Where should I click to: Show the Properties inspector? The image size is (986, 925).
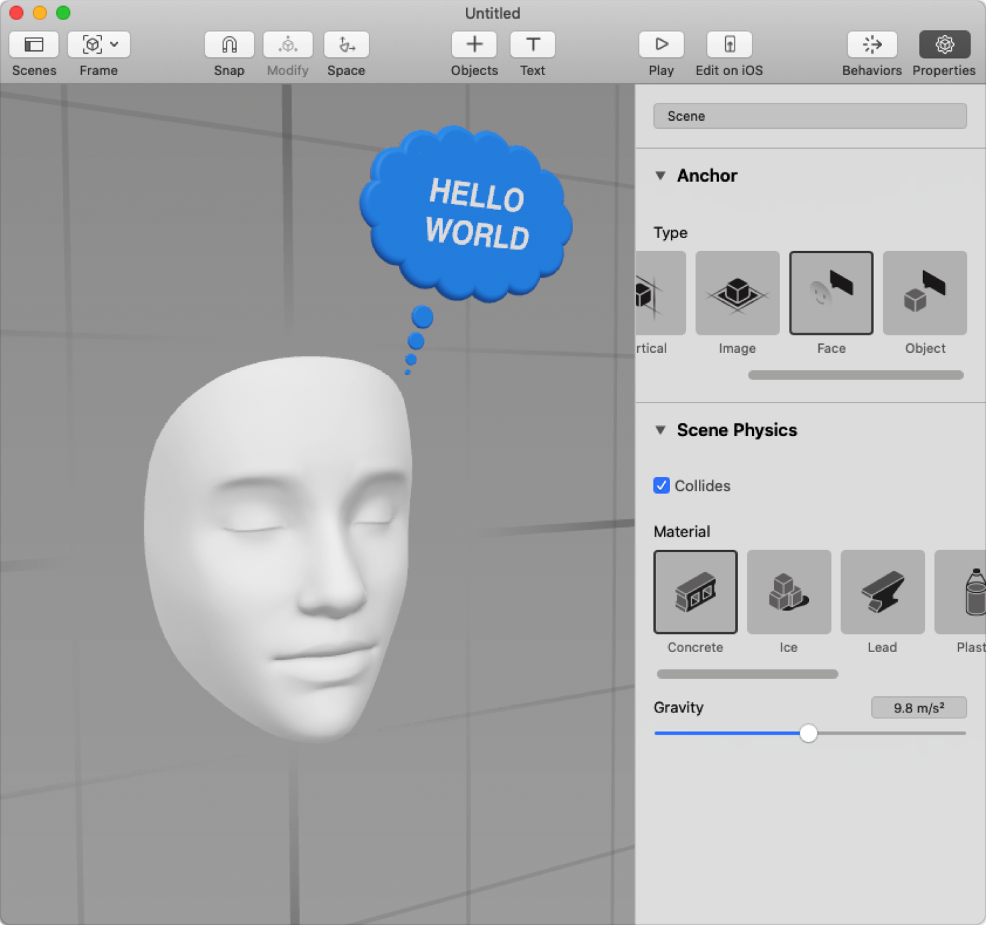click(944, 44)
